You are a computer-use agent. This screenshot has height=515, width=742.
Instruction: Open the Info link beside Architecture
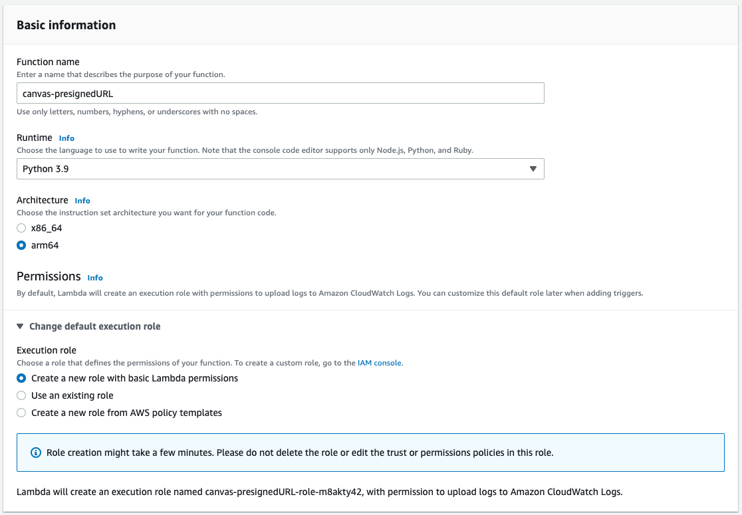point(82,201)
